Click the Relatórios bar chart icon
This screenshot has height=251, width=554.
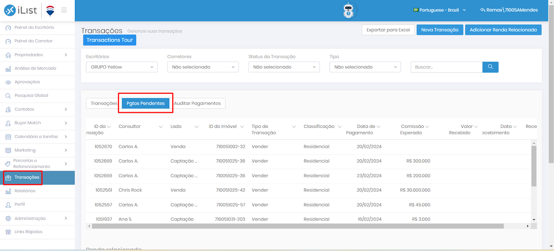(x=8, y=191)
